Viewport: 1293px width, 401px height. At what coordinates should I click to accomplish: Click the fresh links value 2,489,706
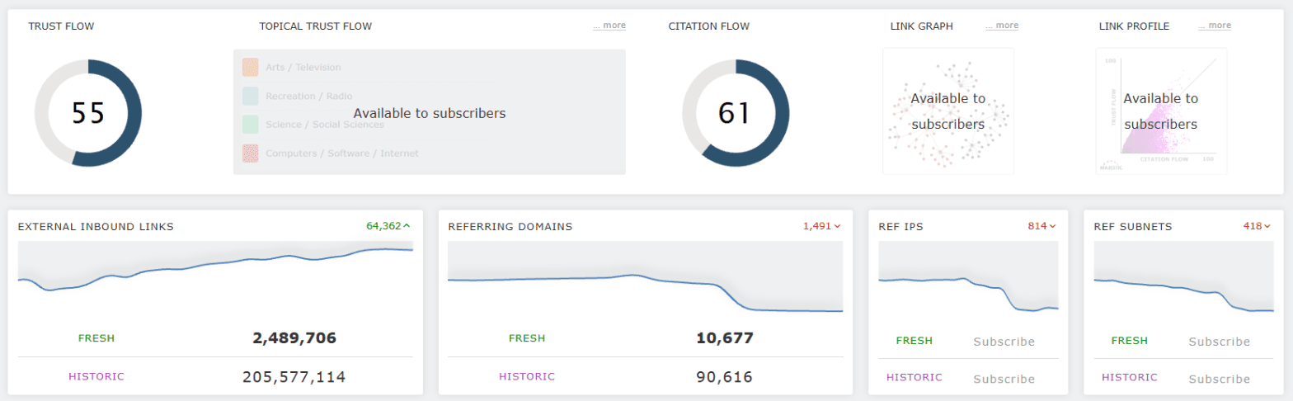tap(294, 338)
